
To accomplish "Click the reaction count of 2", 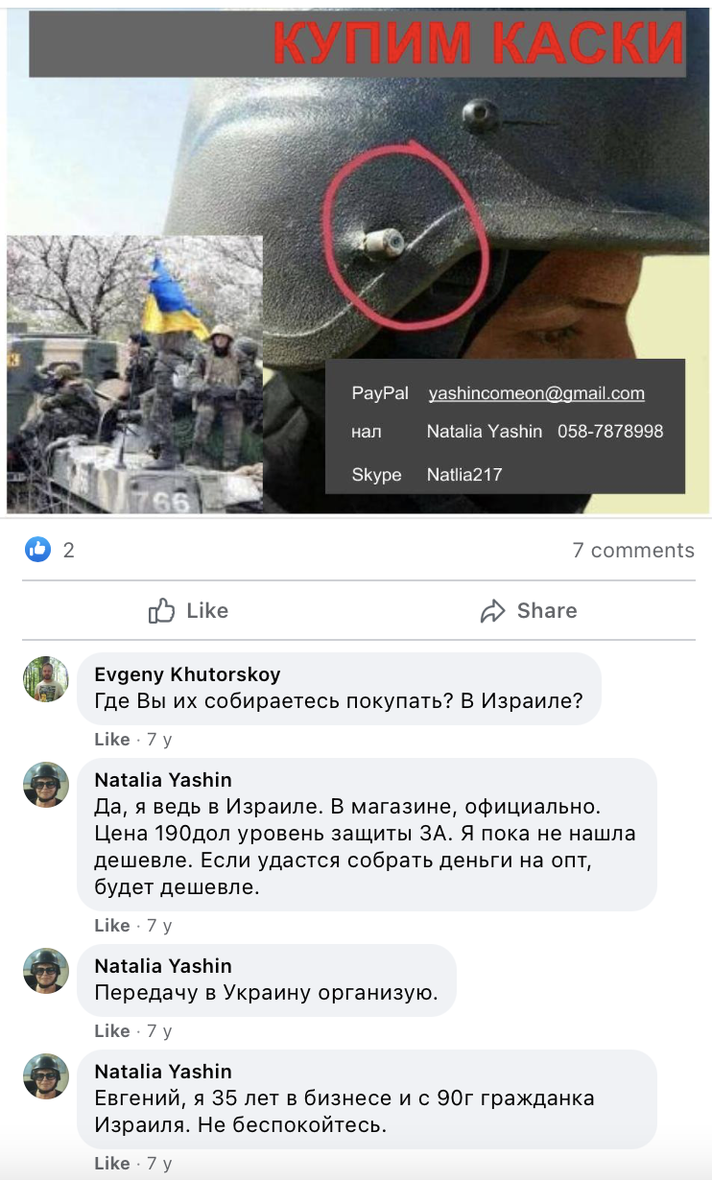I will (68, 550).
